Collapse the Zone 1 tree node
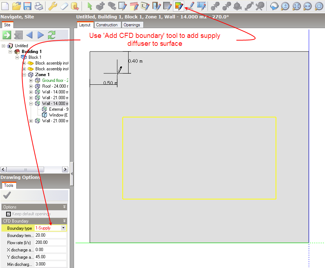 click(24, 75)
